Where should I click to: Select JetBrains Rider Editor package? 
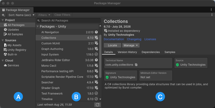[x=67, y=60]
